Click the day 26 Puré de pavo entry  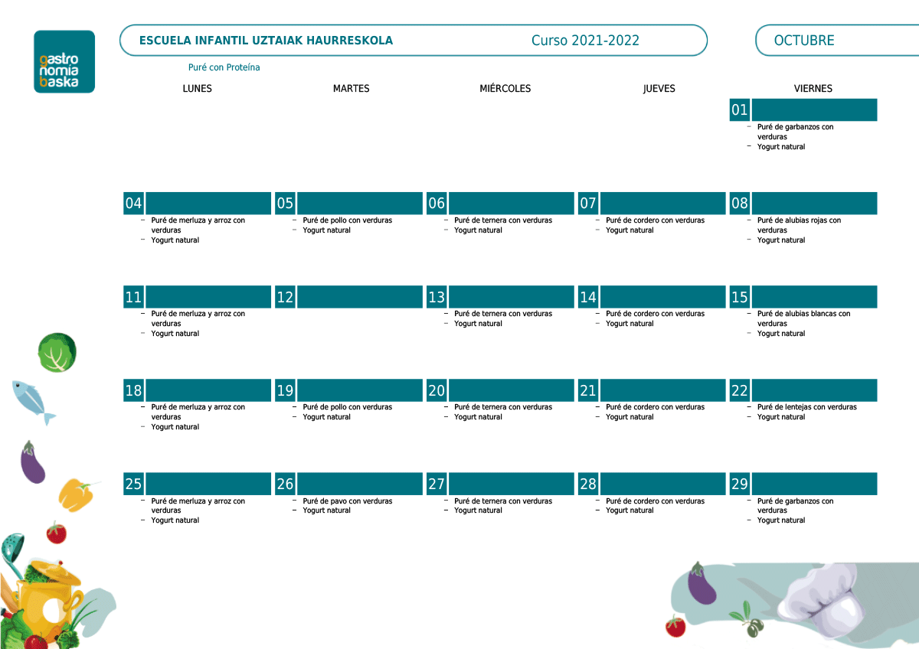(347, 501)
